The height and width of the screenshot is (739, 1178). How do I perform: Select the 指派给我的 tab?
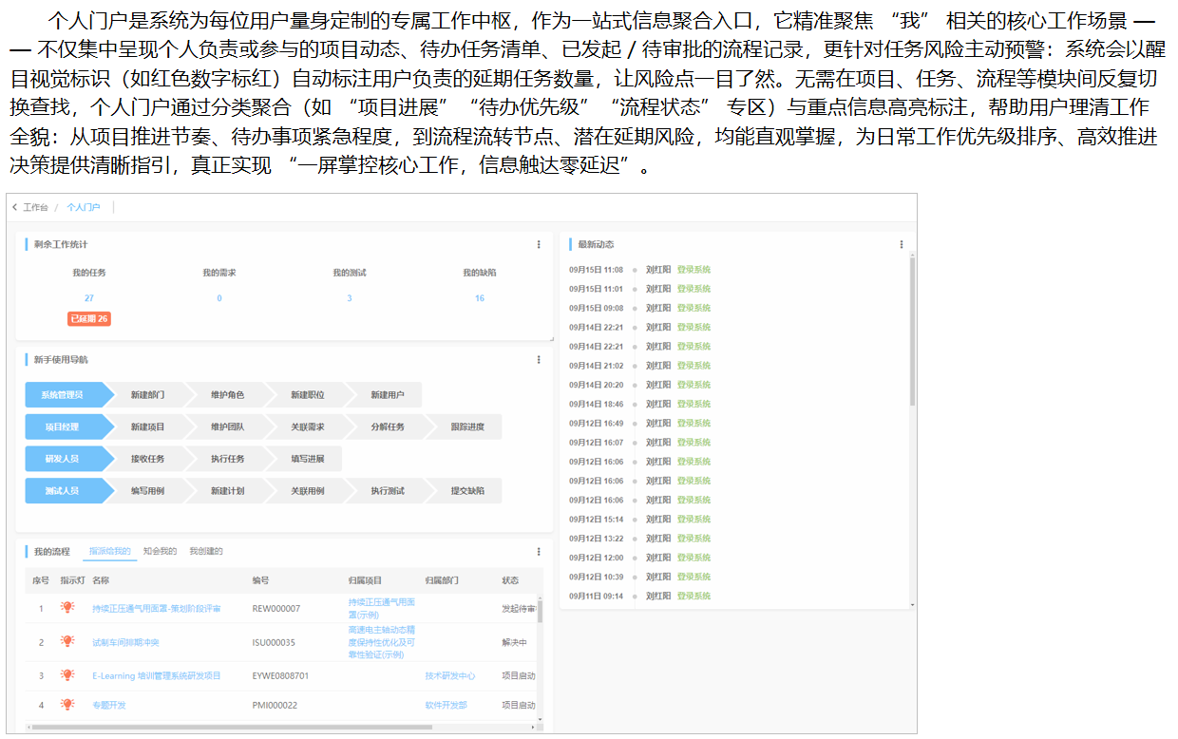click(x=108, y=549)
